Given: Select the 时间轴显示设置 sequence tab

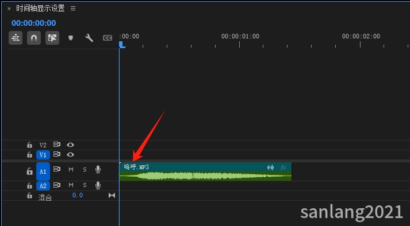Looking at the screenshot, I should coord(40,9).
